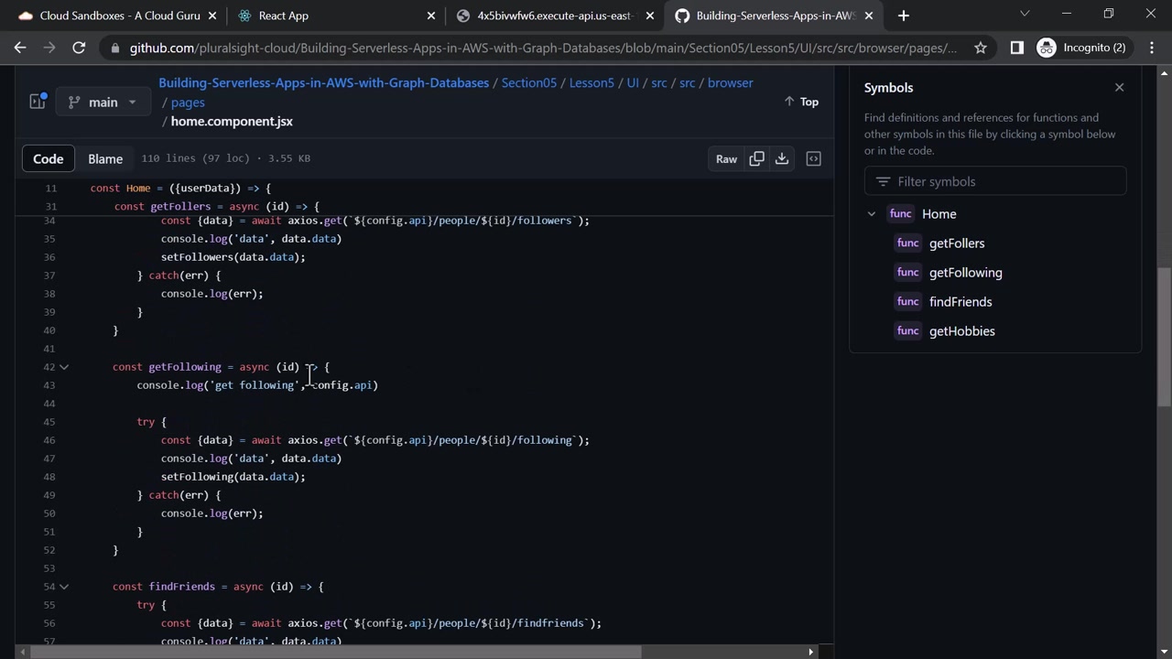Image resolution: width=1172 pixels, height=659 pixels.
Task: Download the raw file
Action: click(782, 158)
